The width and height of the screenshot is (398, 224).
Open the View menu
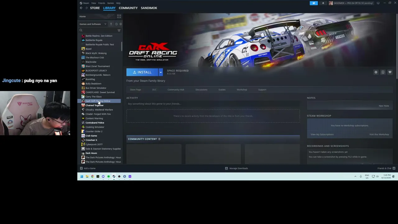point(94,3)
